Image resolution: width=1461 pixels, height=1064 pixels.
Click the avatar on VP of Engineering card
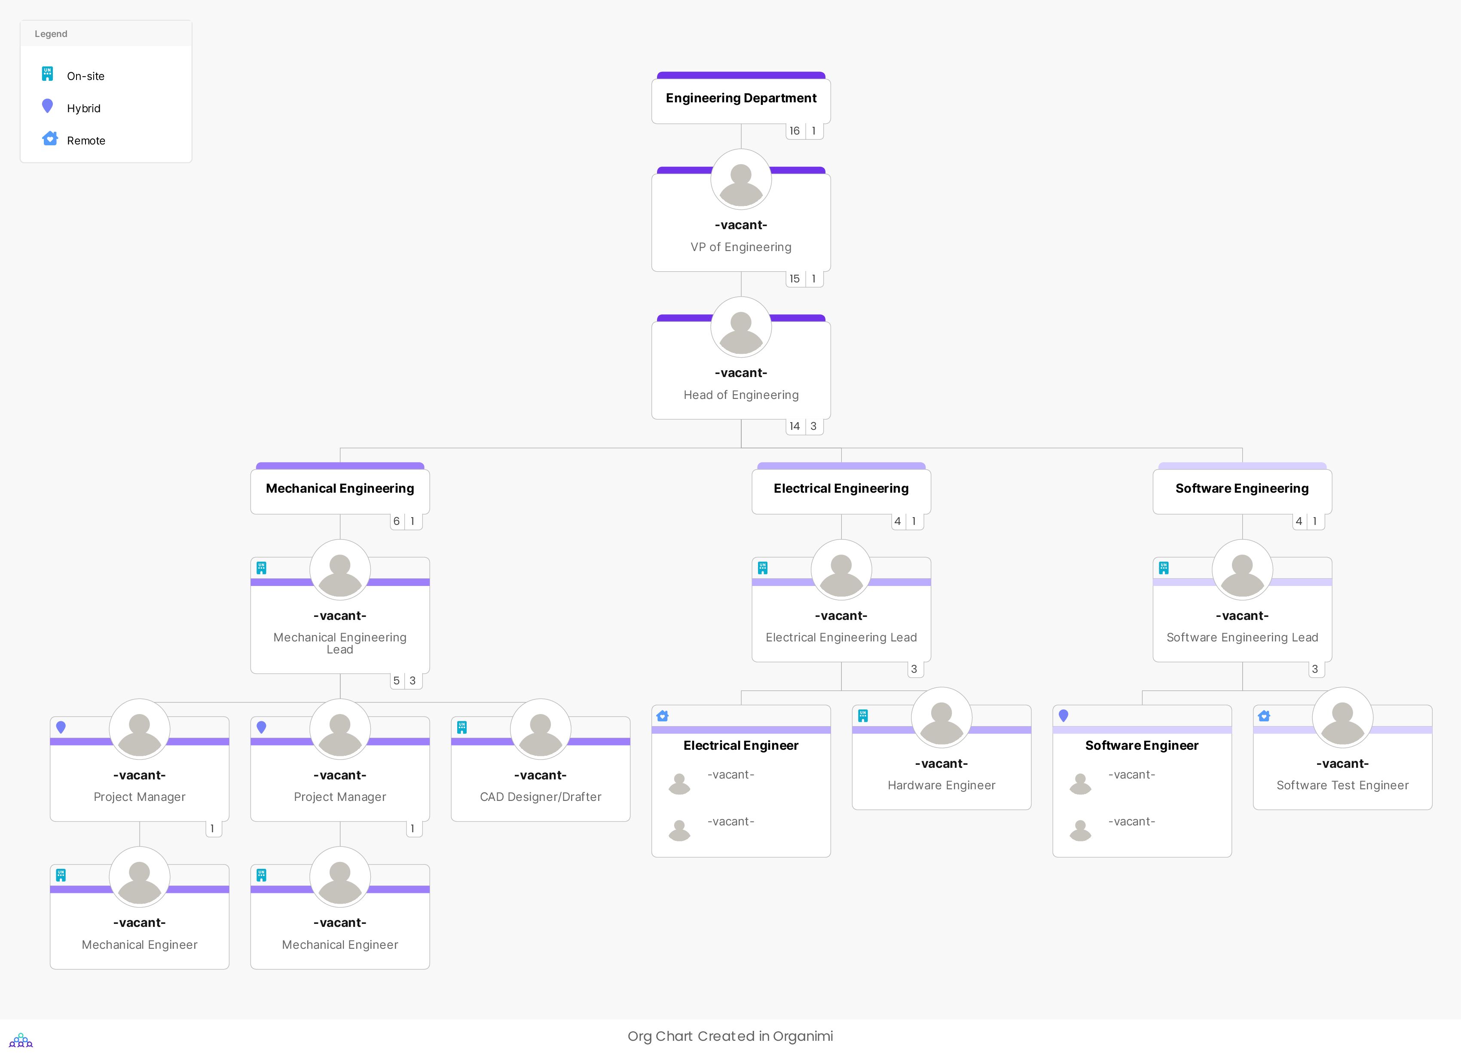coord(741,180)
